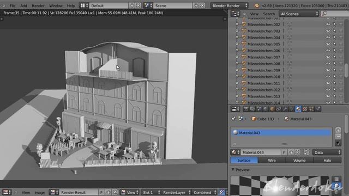Screen dimensions: 349x196
Task: Open the outliner View menu
Action: pos(254,14)
